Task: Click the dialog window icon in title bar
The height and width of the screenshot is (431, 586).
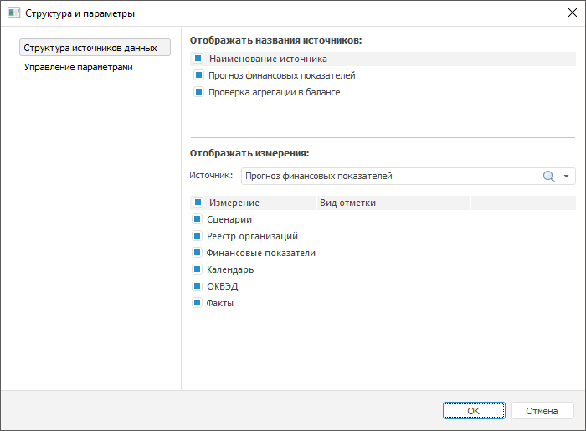Action: [x=13, y=13]
